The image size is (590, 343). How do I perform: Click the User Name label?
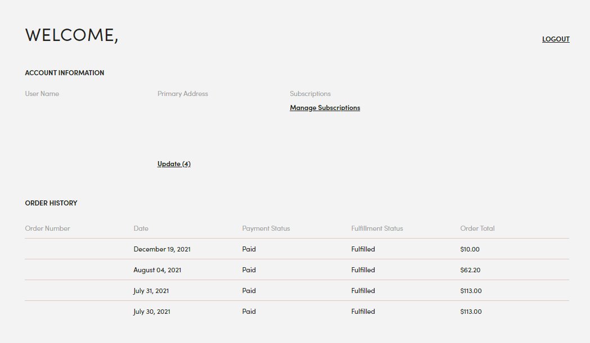pos(42,94)
